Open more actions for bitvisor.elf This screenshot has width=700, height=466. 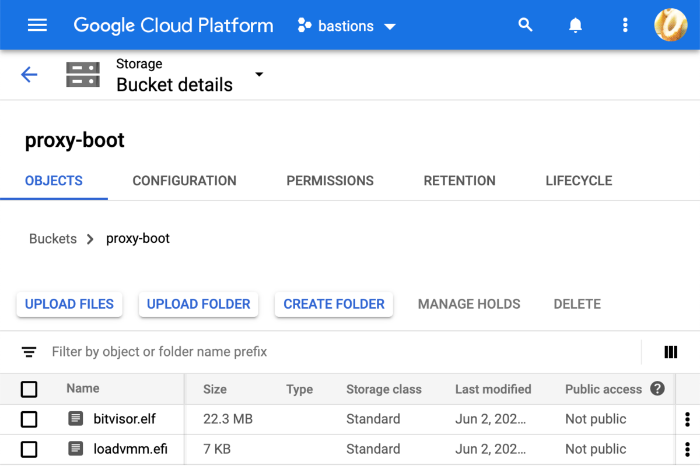[687, 419]
